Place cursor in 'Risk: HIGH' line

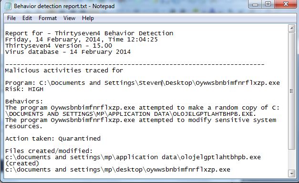click(24, 89)
